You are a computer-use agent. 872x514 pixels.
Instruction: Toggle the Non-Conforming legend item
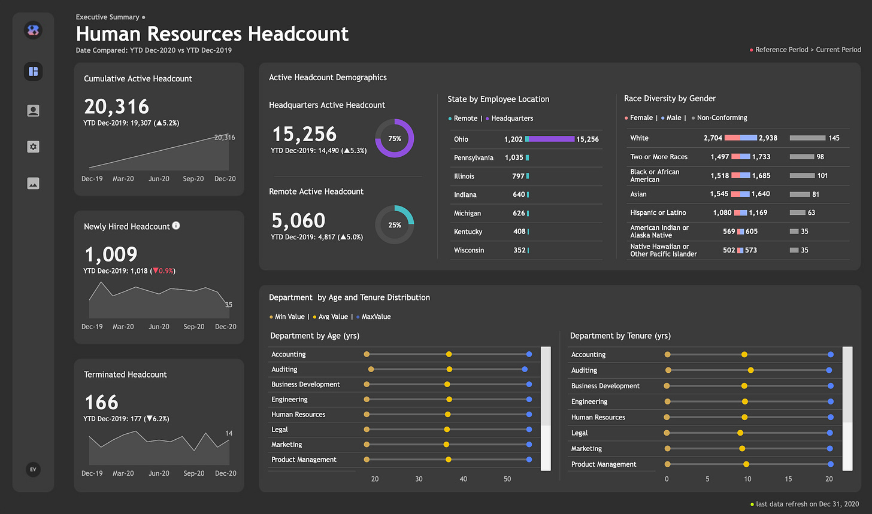tap(721, 118)
